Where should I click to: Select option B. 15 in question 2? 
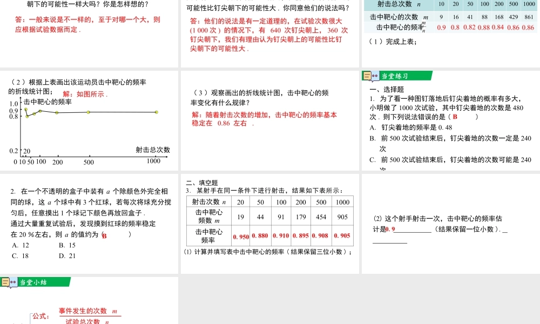[67, 245]
